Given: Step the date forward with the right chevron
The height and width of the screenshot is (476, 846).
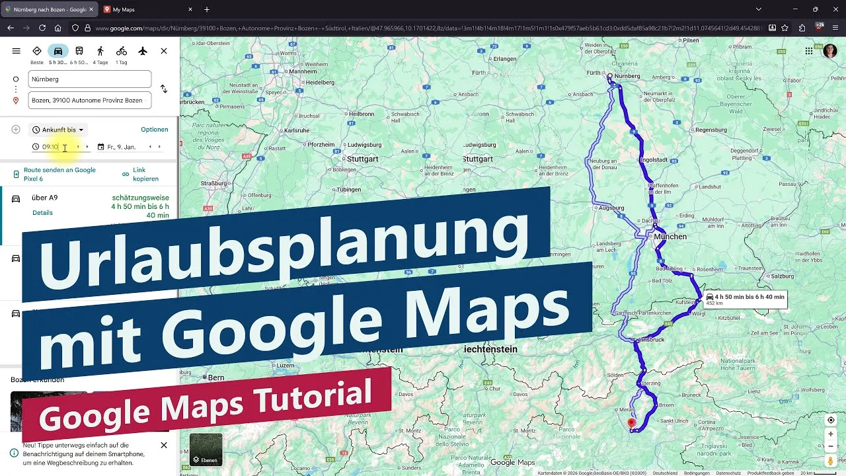Looking at the screenshot, I should click(x=159, y=147).
